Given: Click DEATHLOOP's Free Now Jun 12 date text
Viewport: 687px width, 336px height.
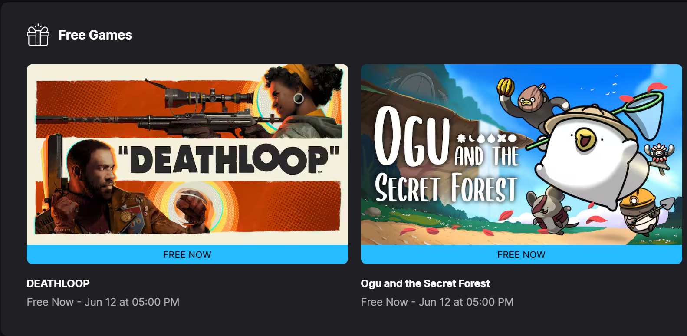Looking at the screenshot, I should click(x=103, y=302).
